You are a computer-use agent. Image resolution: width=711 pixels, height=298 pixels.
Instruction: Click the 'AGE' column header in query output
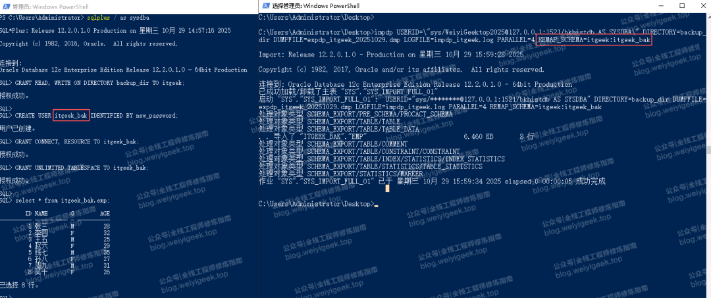coord(105,213)
